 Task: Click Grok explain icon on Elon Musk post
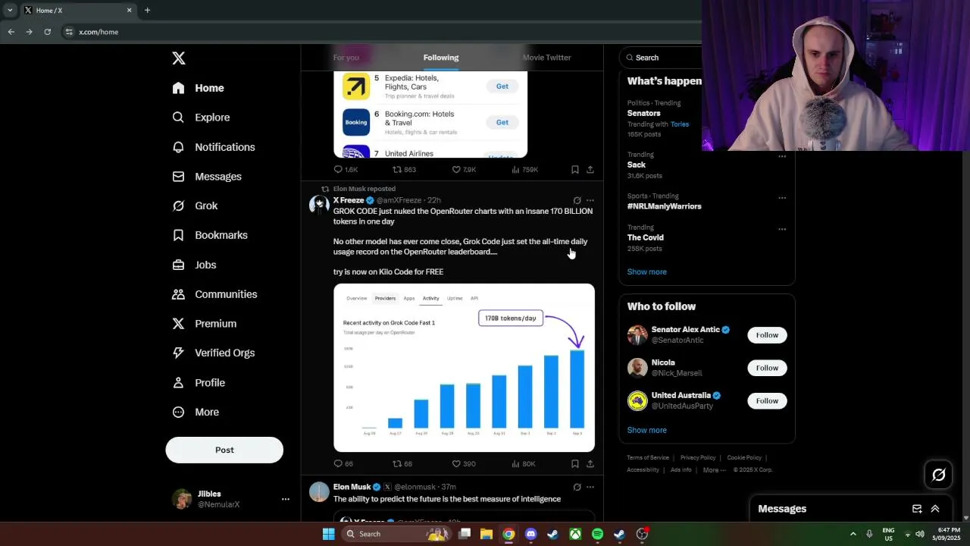click(x=577, y=487)
